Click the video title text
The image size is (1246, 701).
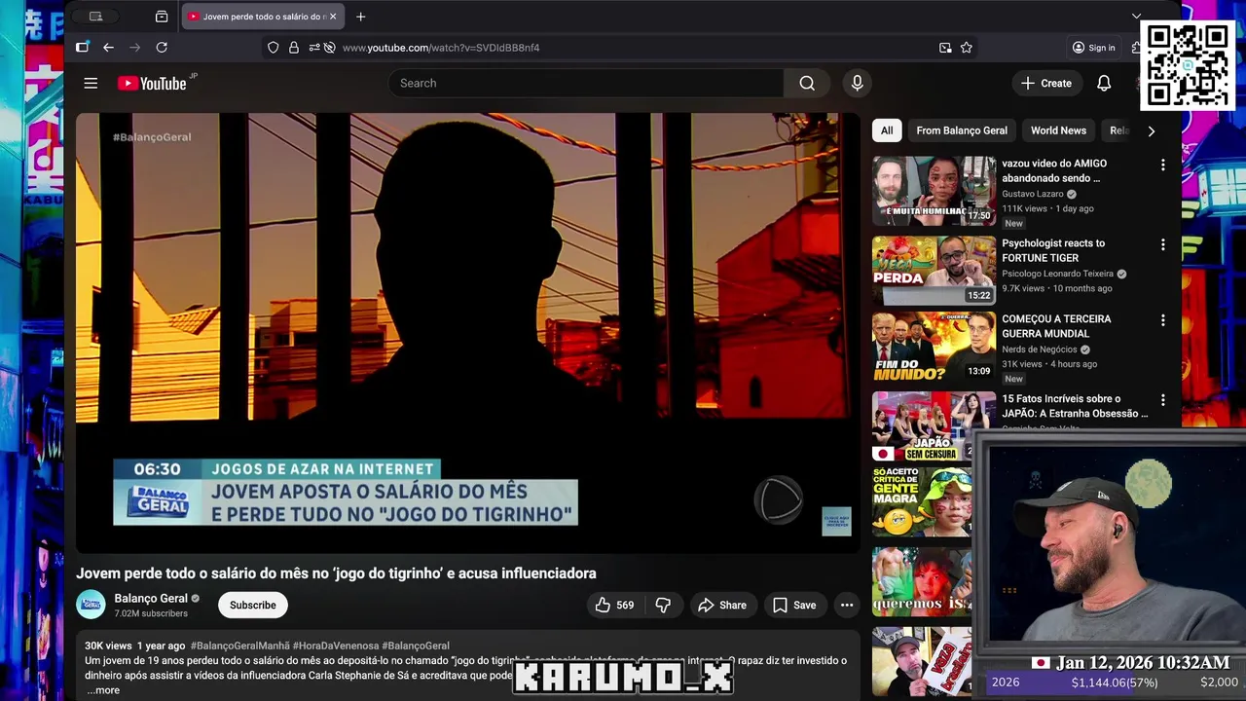(336, 573)
